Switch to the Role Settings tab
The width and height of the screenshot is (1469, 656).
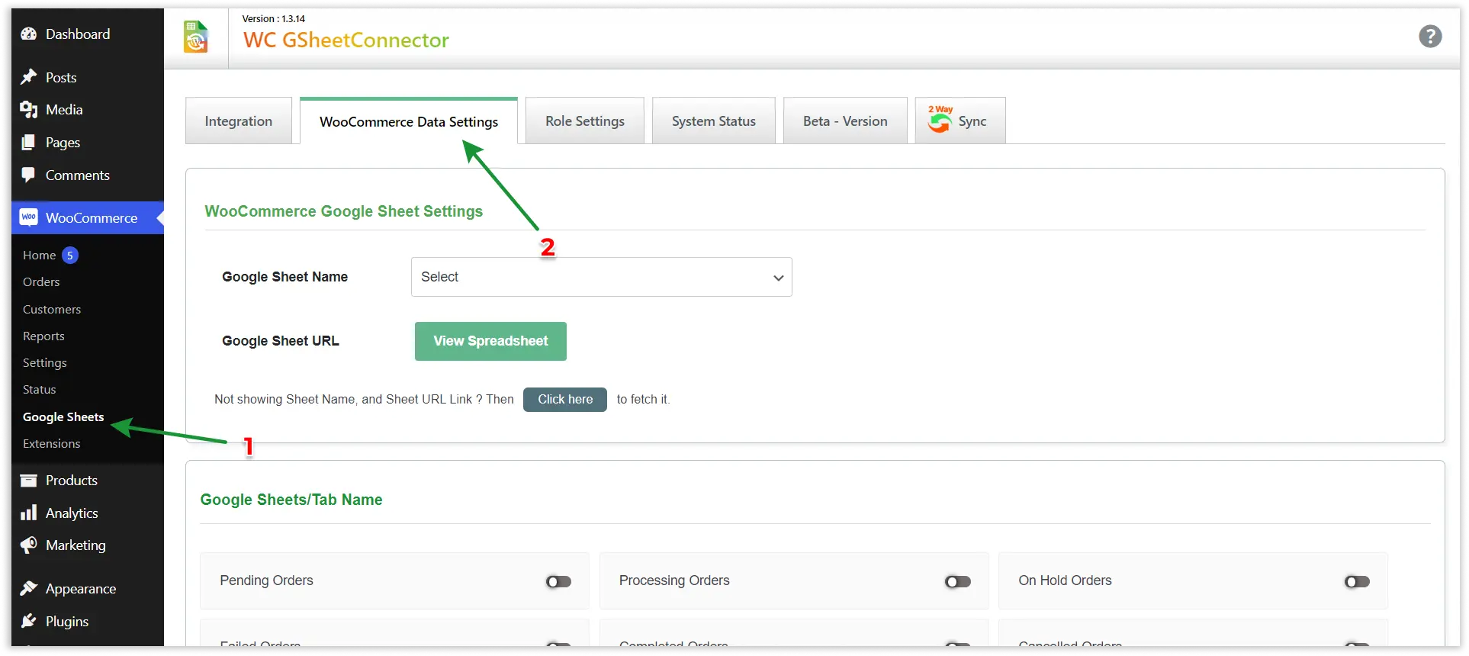[584, 121]
